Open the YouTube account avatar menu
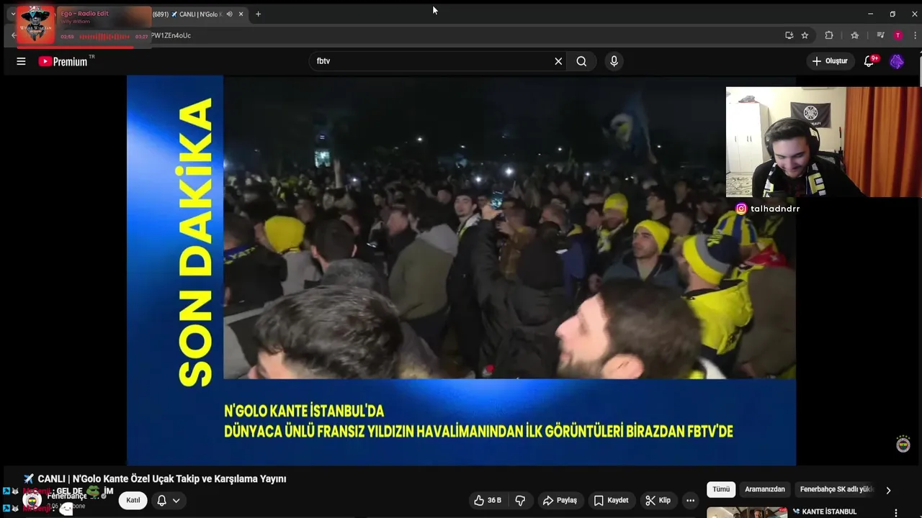The image size is (922, 518). click(x=897, y=61)
